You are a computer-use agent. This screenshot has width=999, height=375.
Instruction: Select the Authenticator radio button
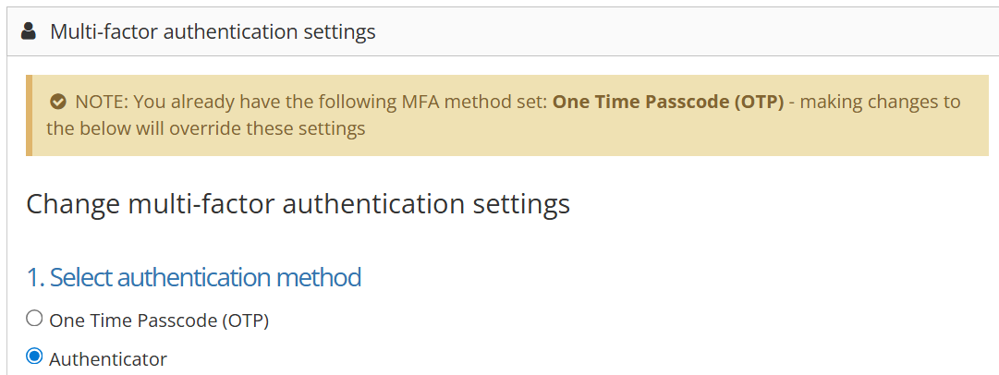tap(34, 357)
